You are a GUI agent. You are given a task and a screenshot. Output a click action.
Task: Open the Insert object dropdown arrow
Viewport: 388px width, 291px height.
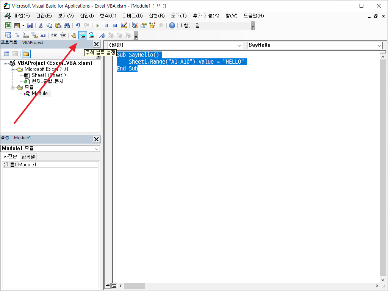coord(23,25)
